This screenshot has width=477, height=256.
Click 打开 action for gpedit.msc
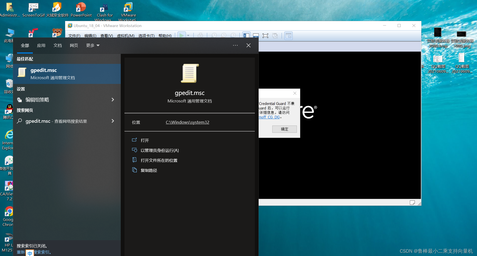pos(145,140)
